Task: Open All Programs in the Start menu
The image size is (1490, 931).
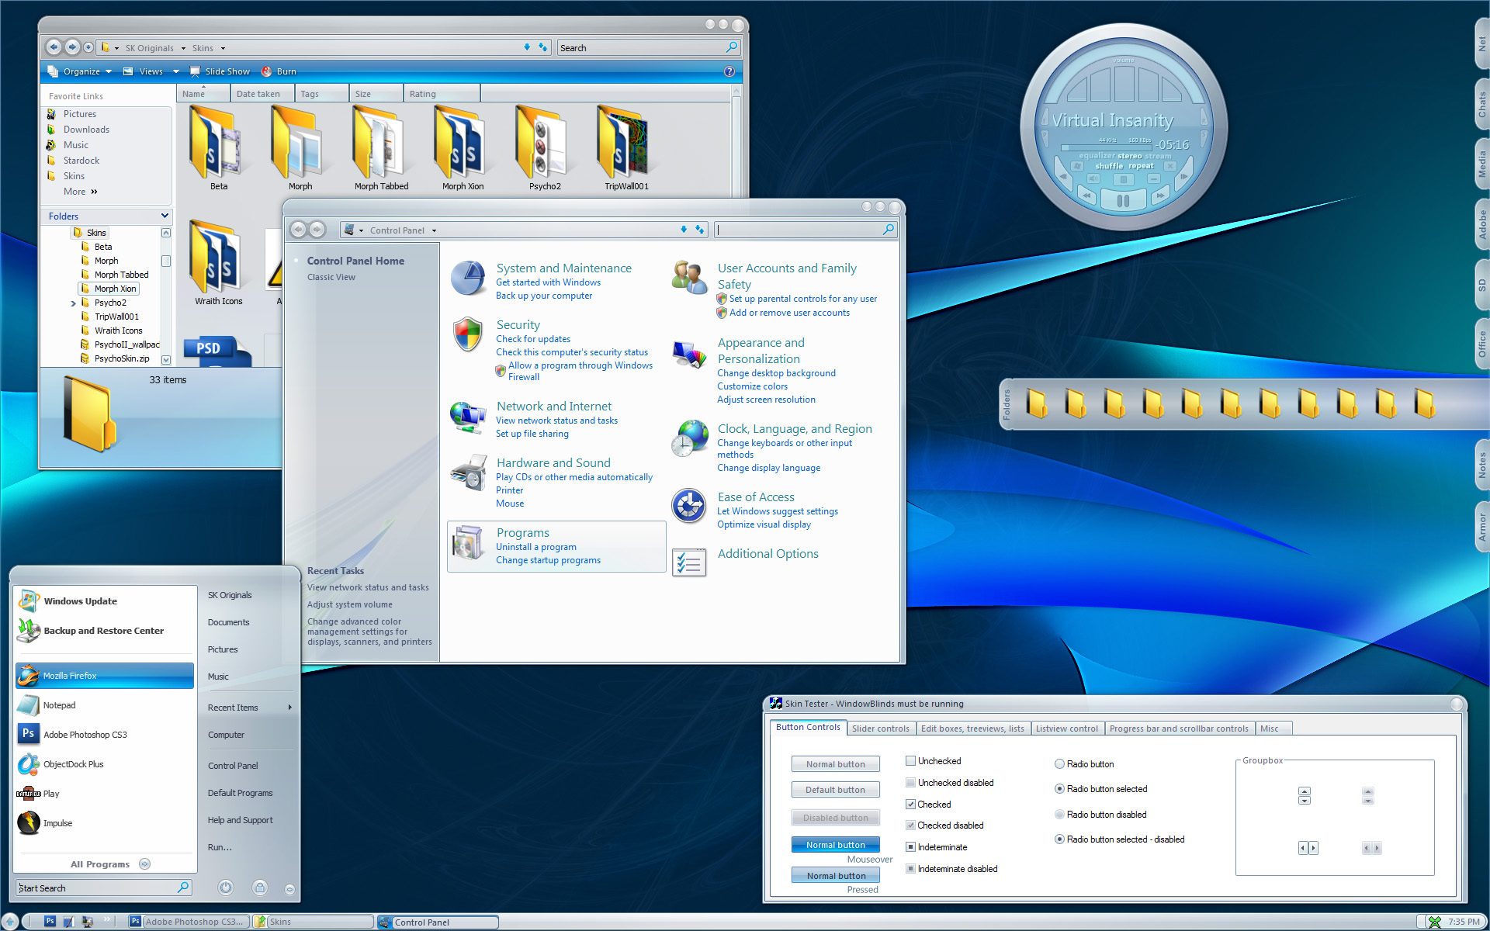Action: point(109,864)
